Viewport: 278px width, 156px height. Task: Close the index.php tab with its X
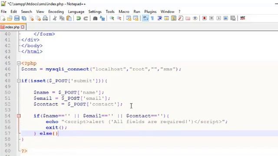pyautogui.click(x=23, y=27)
